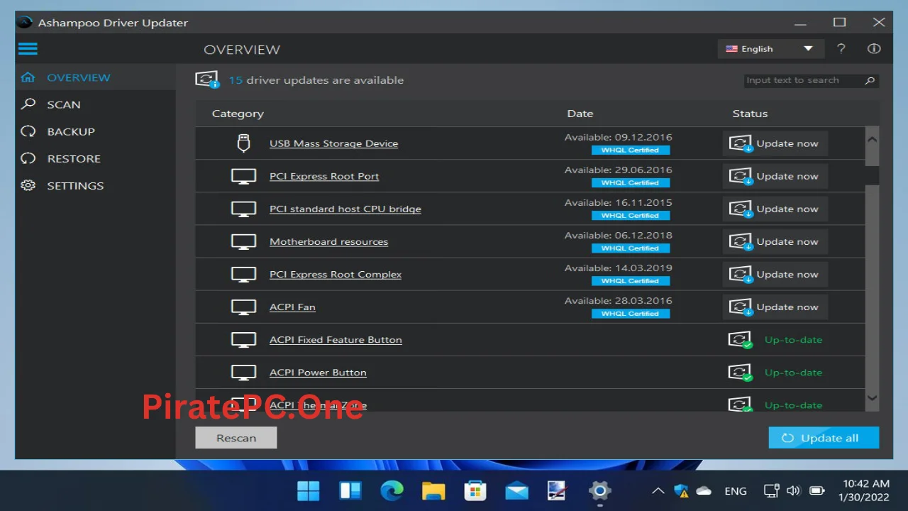Screen dimensions: 908x511
Task: Click the Update all button
Action: click(x=824, y=438)
